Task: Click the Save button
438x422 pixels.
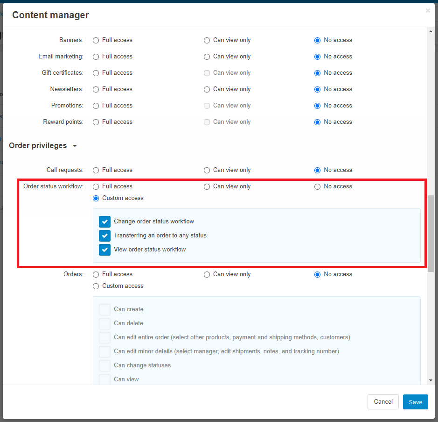Action: pos(415,402)
